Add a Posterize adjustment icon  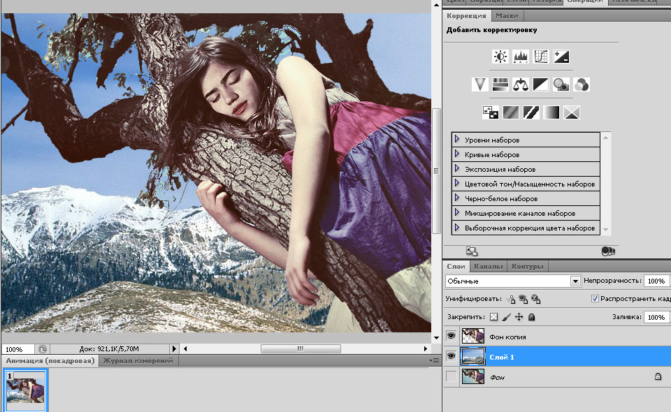point(510,112)
